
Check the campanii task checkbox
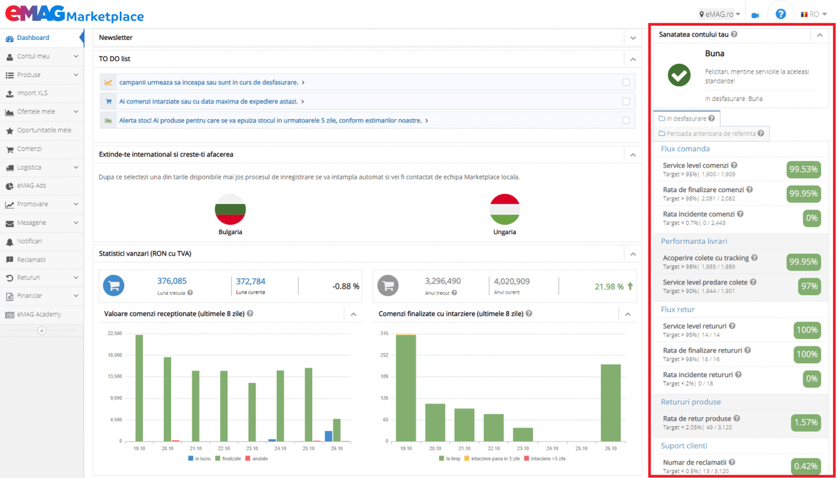click(626, 82)
